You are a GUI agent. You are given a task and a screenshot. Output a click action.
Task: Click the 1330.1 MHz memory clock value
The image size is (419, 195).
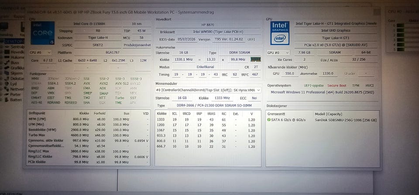coord(183,60)
